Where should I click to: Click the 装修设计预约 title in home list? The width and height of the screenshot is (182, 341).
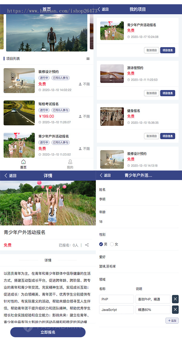(x=48, y=72)
